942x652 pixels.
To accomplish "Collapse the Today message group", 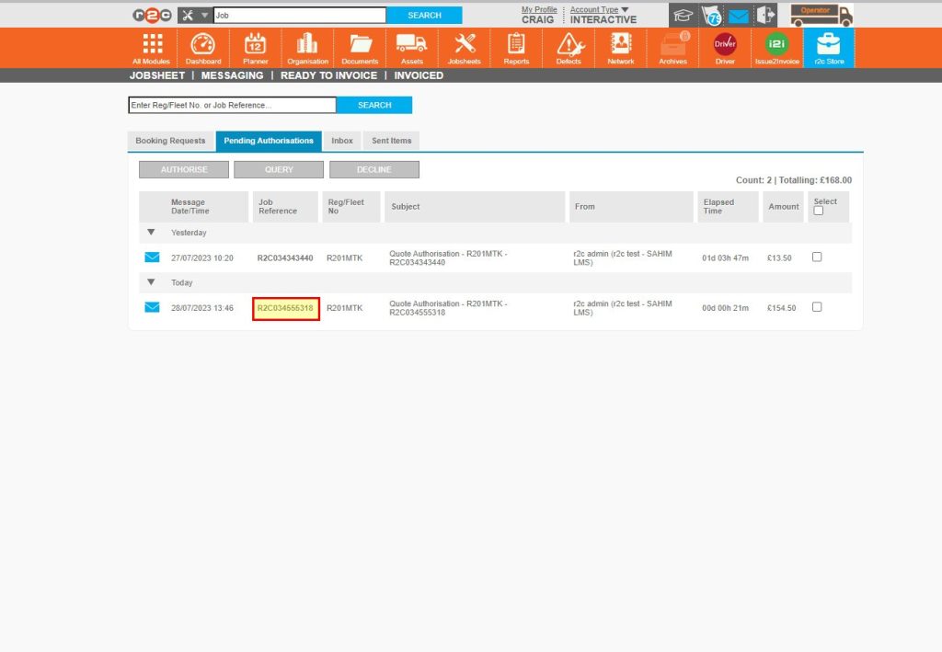I will [150, 282].
